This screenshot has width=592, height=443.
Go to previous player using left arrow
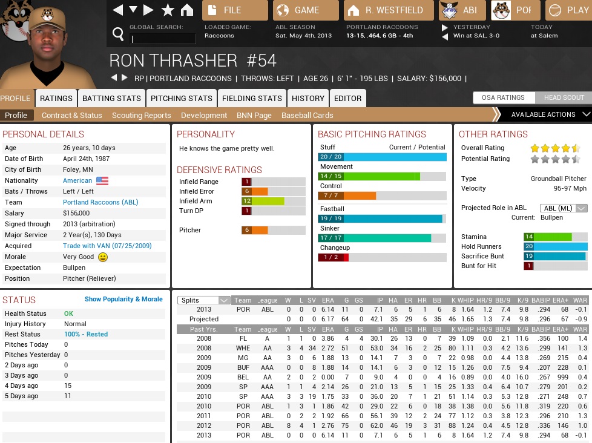click(x=114, y=78)
